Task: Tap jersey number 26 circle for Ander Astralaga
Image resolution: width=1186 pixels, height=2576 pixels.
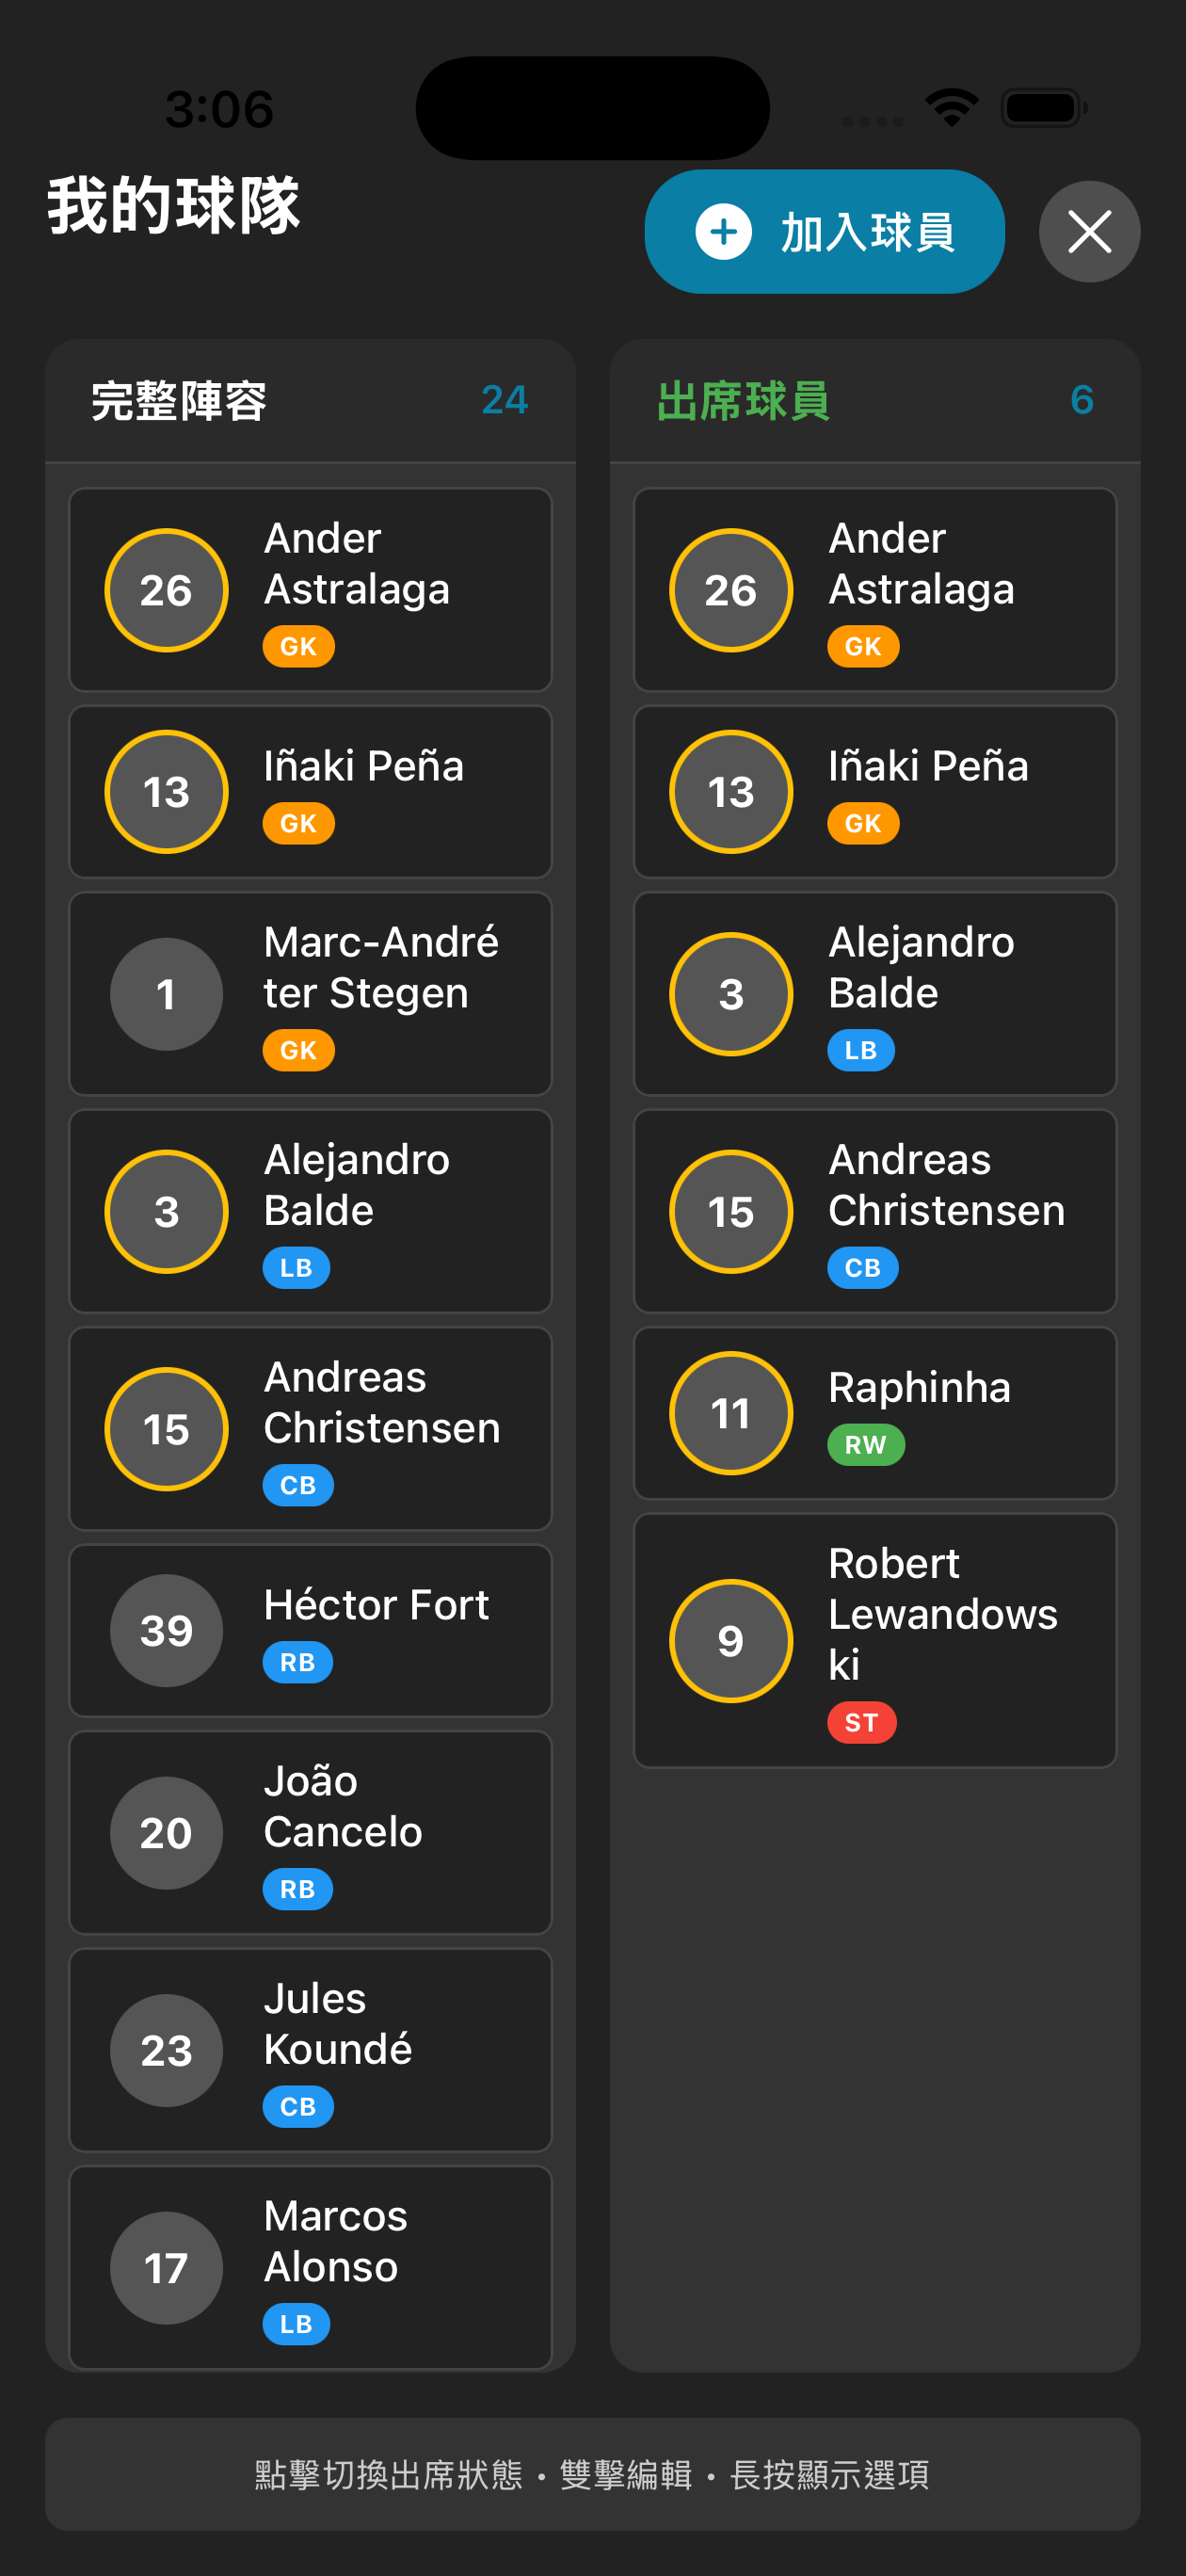Action: tap(166, 590)
